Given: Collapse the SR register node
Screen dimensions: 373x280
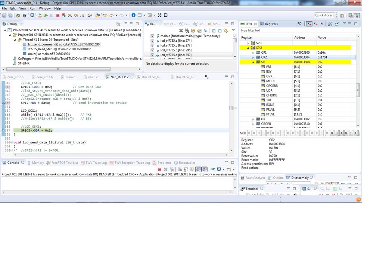Looking at the screenshot, I should pyautogui.click(x=253, y=62).
